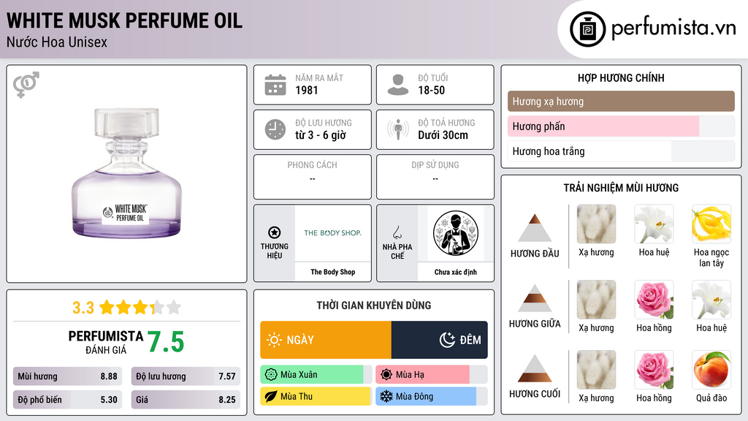
Task: Click the projection value Dưới 30cm
Action: point(443,135)
